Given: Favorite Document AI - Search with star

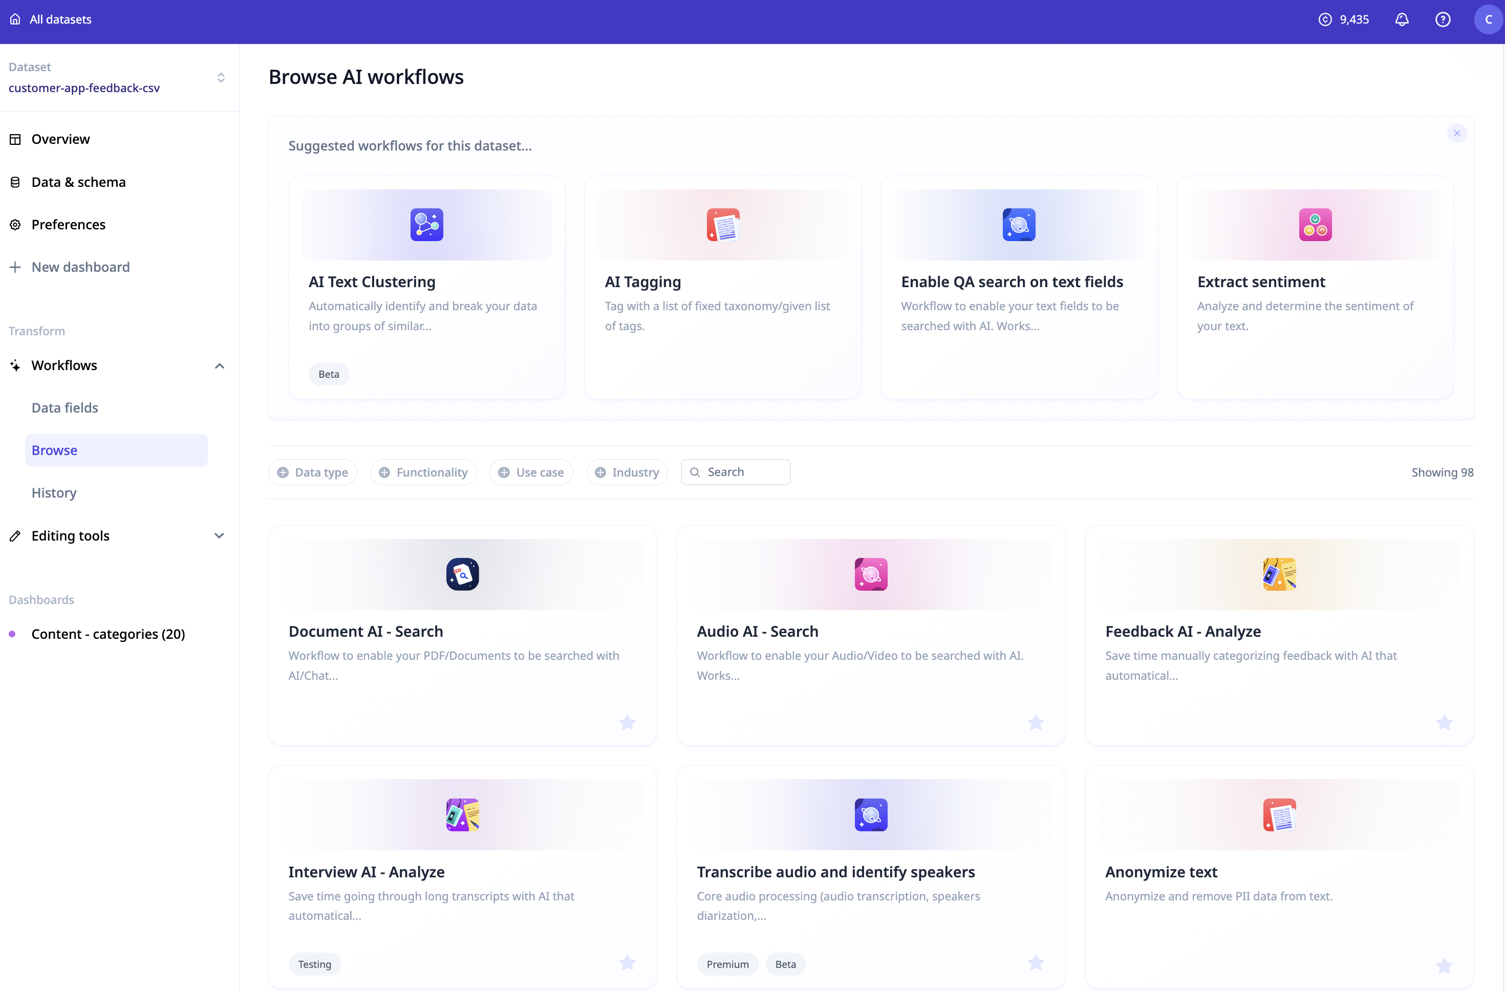Looking at the screenshot, I should click(627, 722).
